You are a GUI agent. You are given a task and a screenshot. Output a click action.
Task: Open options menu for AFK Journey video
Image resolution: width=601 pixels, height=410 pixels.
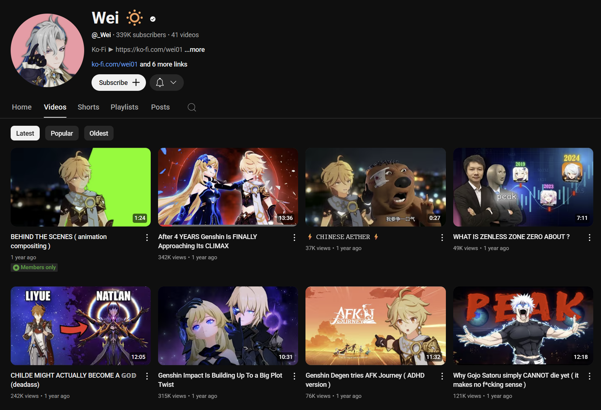[x=442, y=376]
